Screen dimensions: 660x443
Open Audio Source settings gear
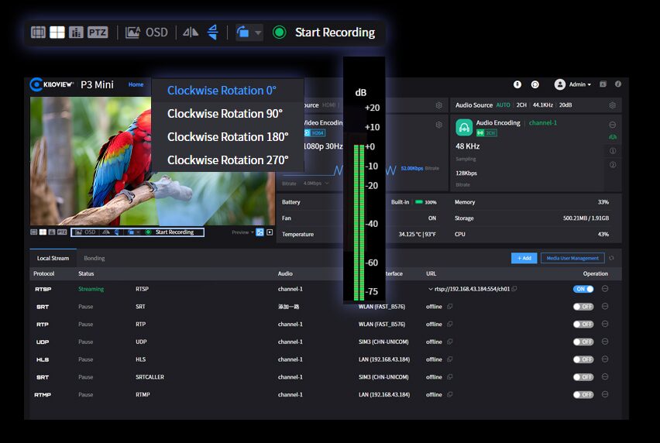[612, 105]
